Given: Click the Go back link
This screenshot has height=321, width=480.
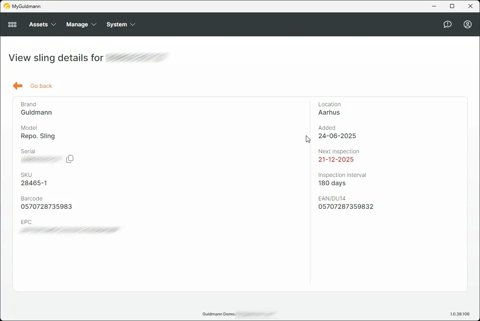Looking at the screenshot, I should click(41, 86).
